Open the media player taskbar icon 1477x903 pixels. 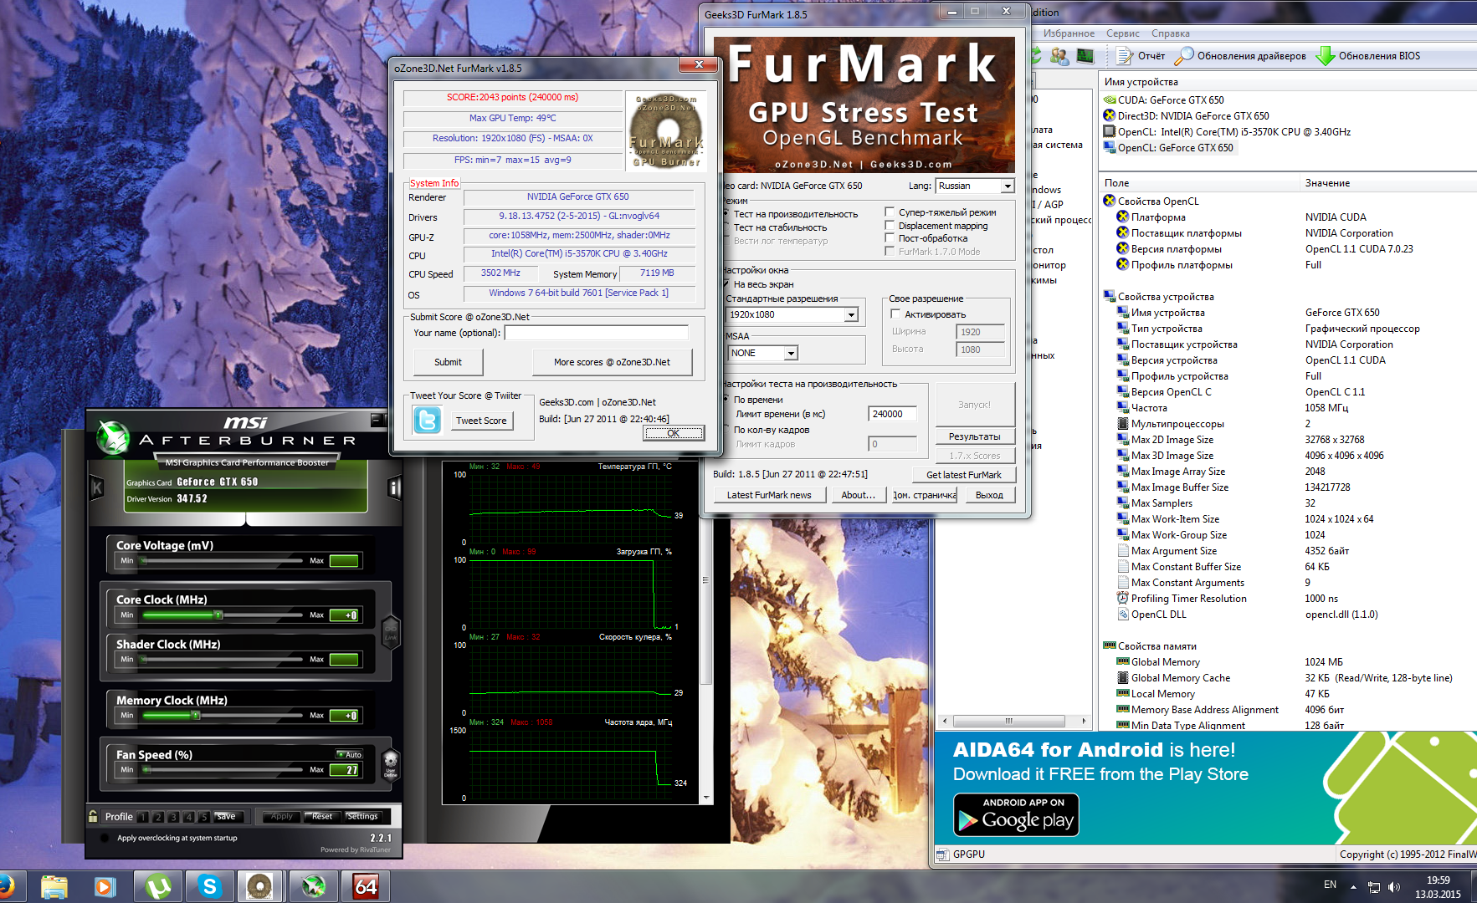[x=105, y=886]
